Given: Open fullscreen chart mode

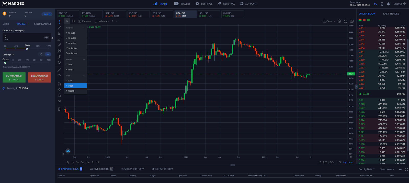Looking at the screenshot, I should pos(346,21).
